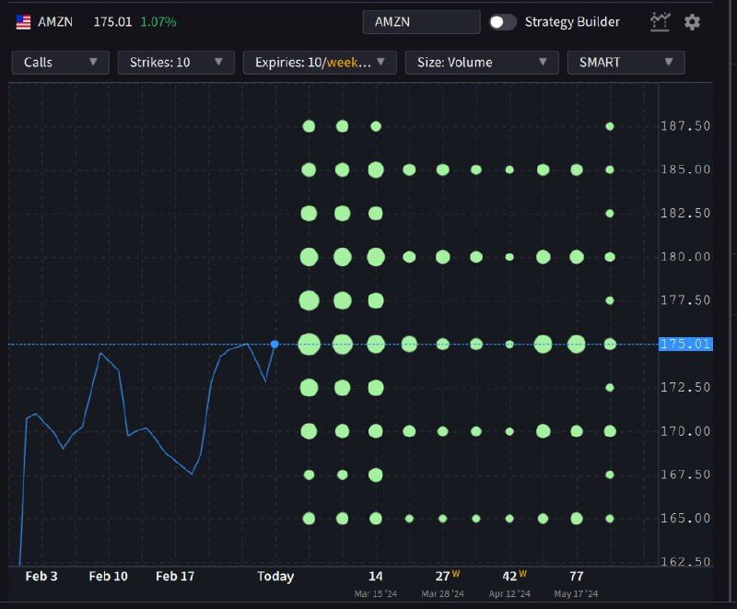Open the chart view icon
Viewport: 737px width, 609px height.
(x=660, y=22)
